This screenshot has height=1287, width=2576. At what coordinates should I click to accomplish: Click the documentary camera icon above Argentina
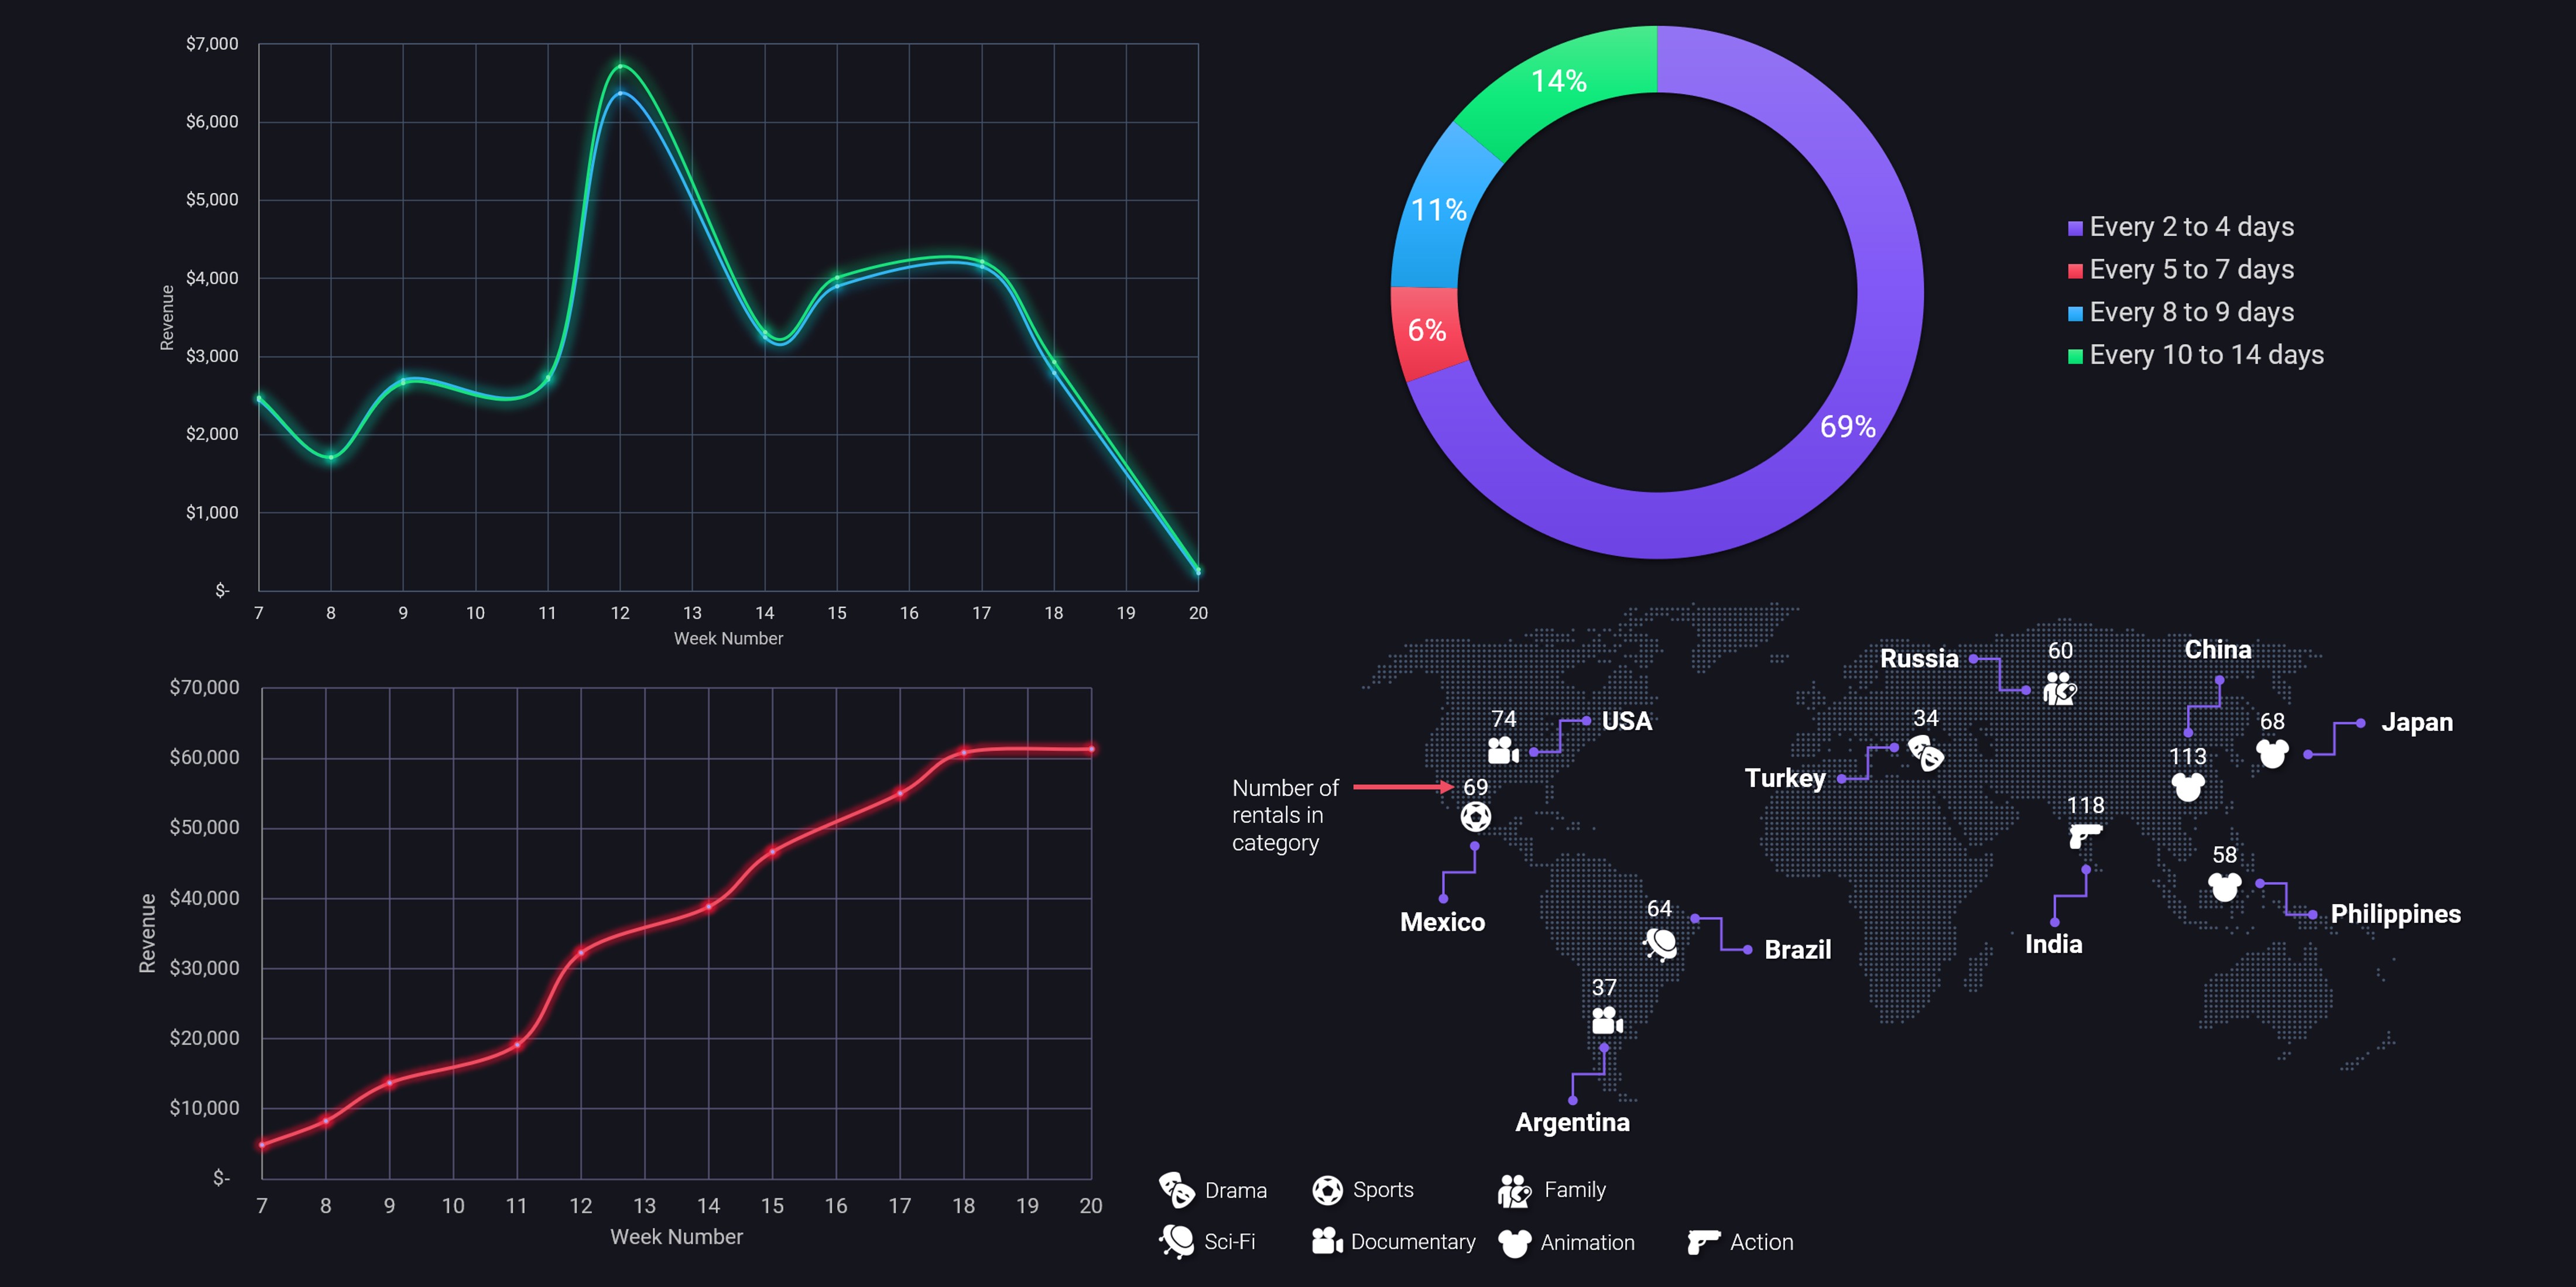(x=1607, y=1020)
